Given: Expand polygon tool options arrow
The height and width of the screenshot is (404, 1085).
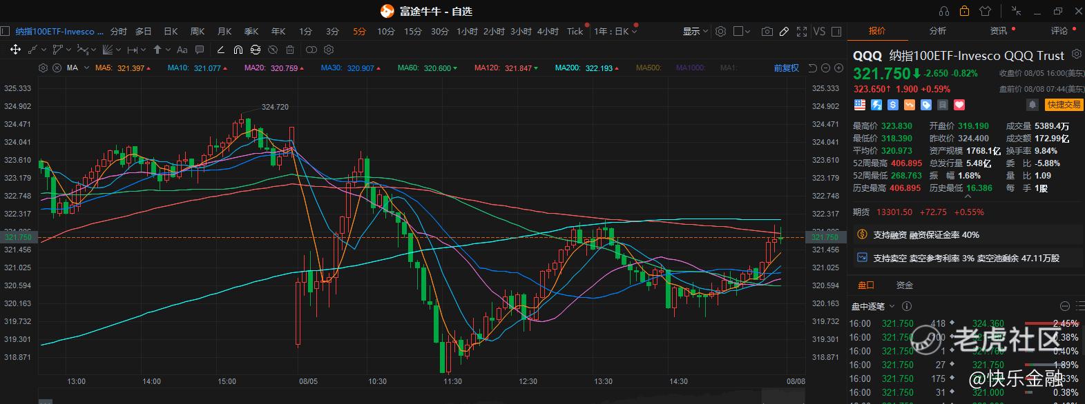Looking at the screenshot, I should 69,50.
